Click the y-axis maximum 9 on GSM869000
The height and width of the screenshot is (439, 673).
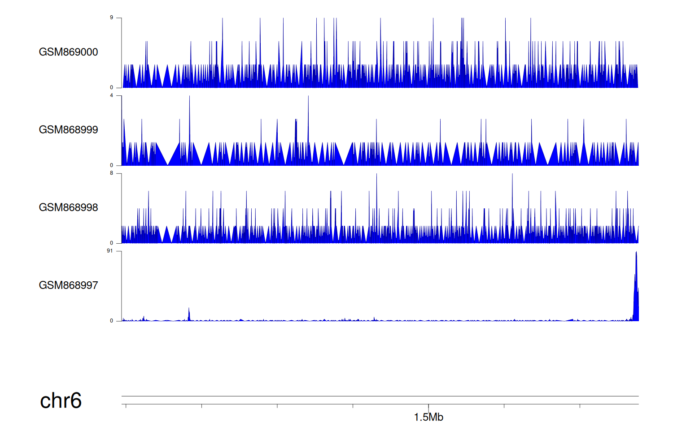[111, 18]
